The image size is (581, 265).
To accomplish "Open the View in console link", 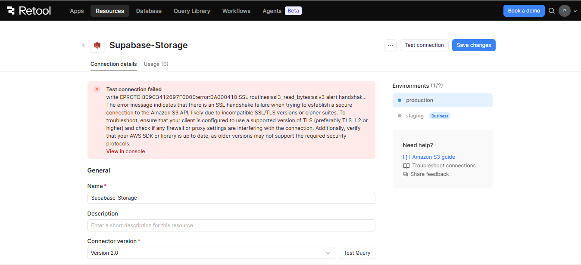I will coord(125,151).
